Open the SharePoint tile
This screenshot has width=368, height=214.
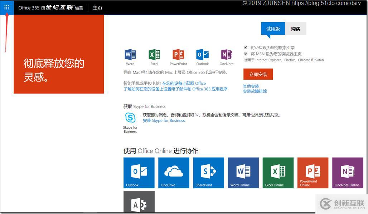(x=209, y=173)
